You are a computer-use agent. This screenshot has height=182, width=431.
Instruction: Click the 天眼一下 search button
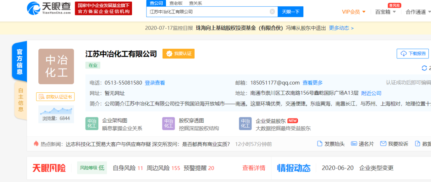(x=291, y=12)
